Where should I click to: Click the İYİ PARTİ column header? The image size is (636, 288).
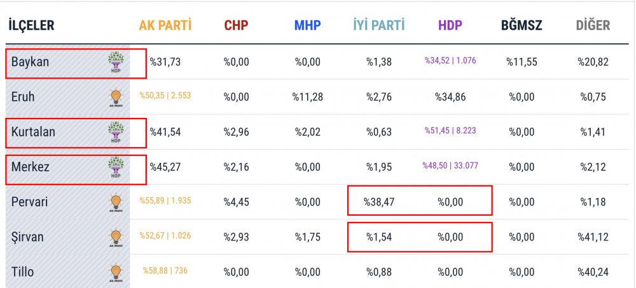point(378,26)
